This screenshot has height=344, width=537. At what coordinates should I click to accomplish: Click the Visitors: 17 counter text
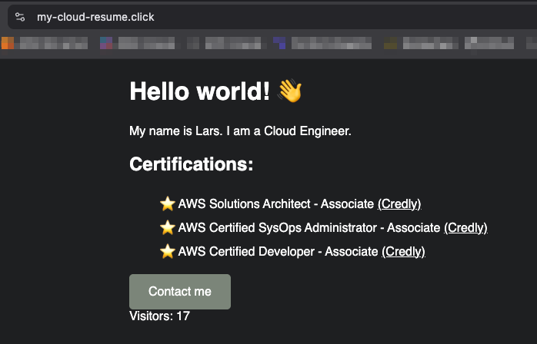coord(159,316)
